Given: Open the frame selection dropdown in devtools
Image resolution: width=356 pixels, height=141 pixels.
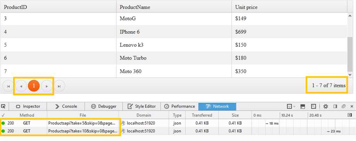Looking at the screenshot, I should click(x=291, y=106).
